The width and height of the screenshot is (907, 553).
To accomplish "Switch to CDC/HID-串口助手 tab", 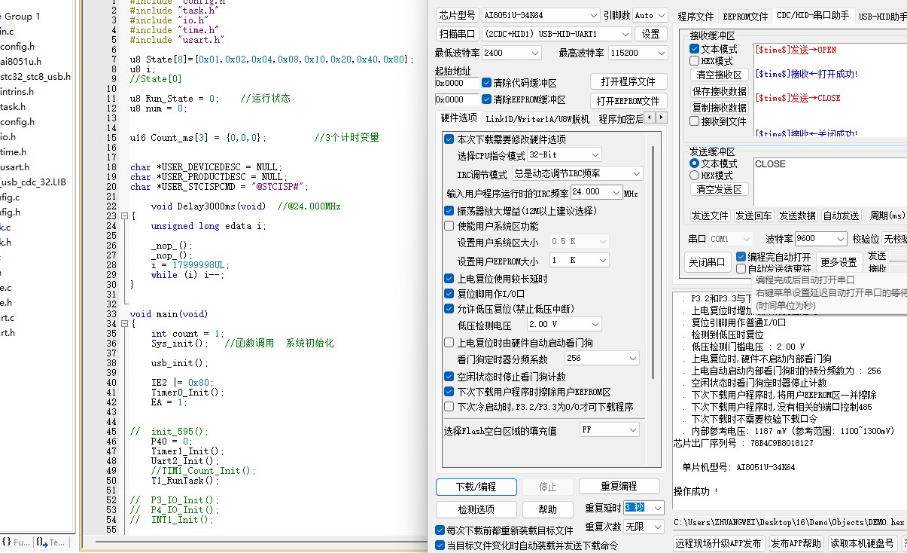I will coord(813,15).
